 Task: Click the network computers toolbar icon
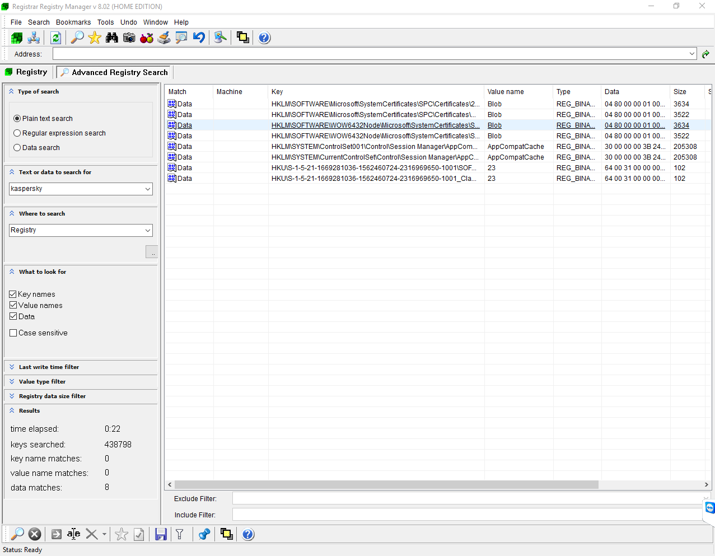(x=34, y=38)
